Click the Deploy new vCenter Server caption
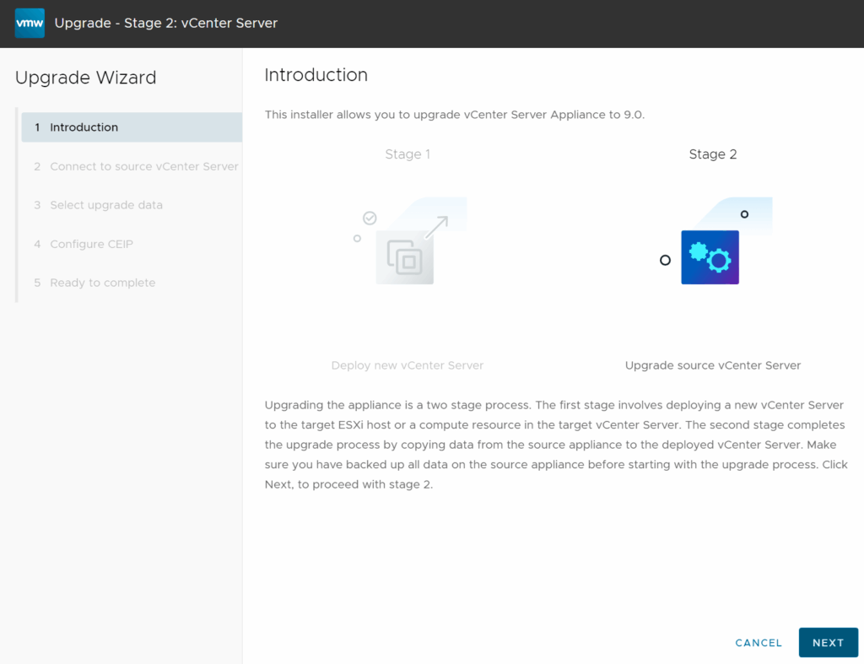864x664 pixels. (x=408, y=365)
